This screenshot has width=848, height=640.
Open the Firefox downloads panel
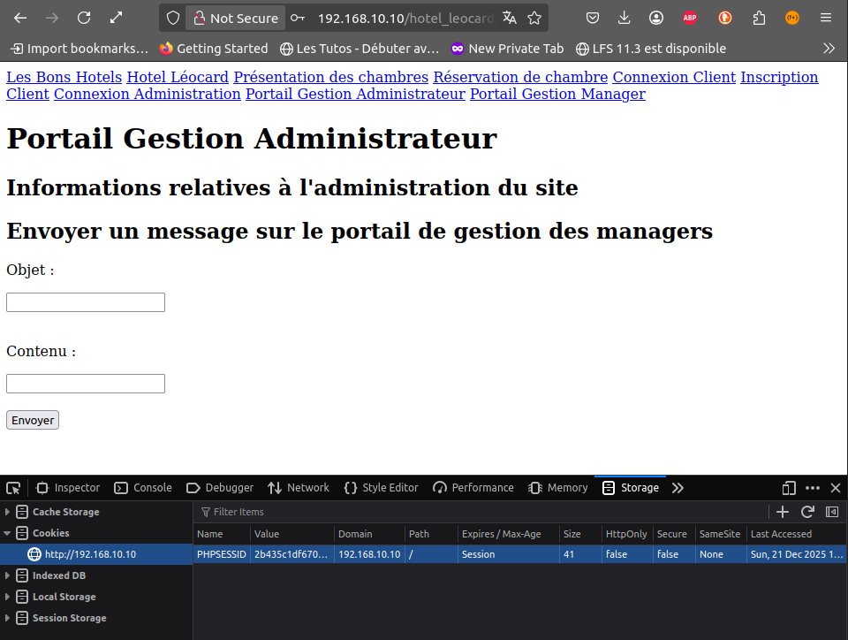click(625, 18)
